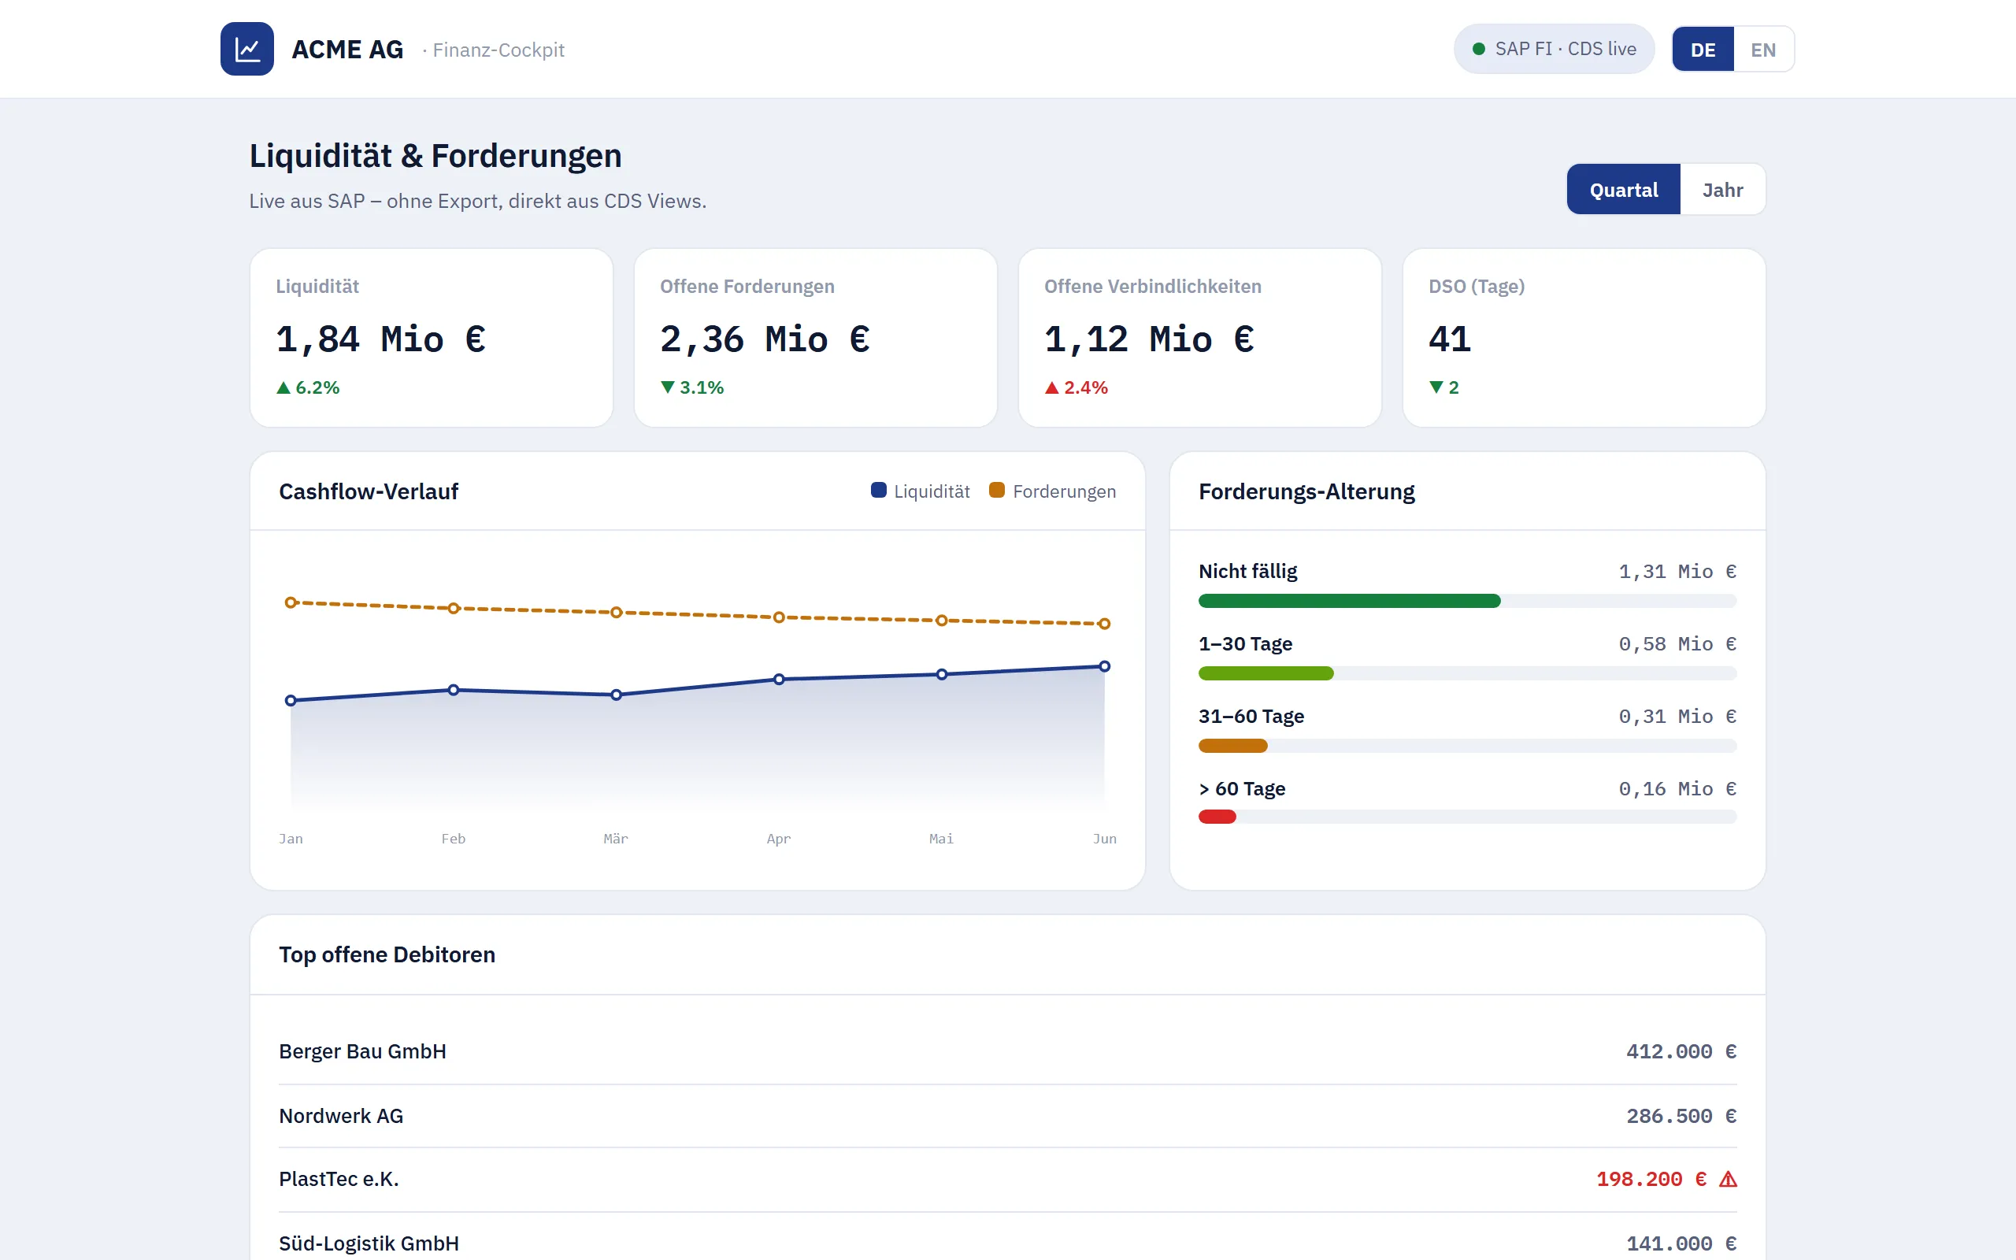The width and height of the screenshot is (2016, 1260).
Task: Select the Quartal period view
Action: [1623, 190]
